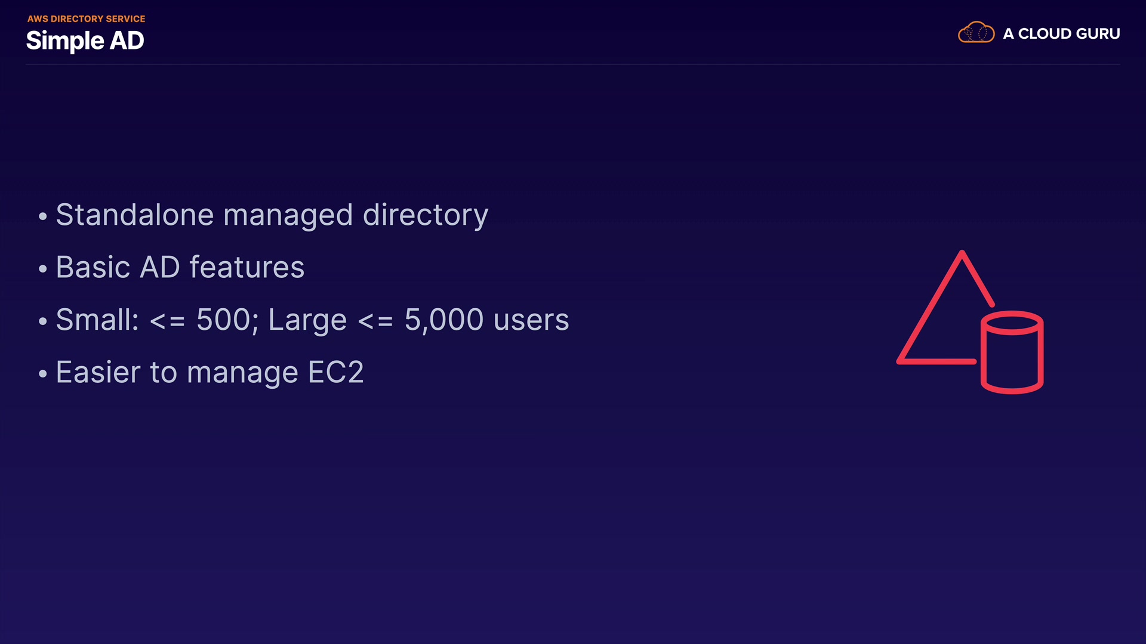The image size is (1146, 644).
Task: Click the bullet dot before Basic AD features
Action: pyautogui.click(x=42, y=269)
